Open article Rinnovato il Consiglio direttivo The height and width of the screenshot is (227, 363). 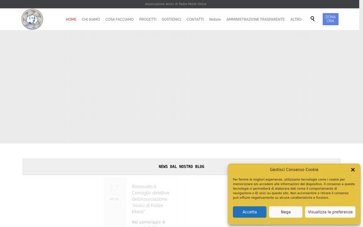150,199
